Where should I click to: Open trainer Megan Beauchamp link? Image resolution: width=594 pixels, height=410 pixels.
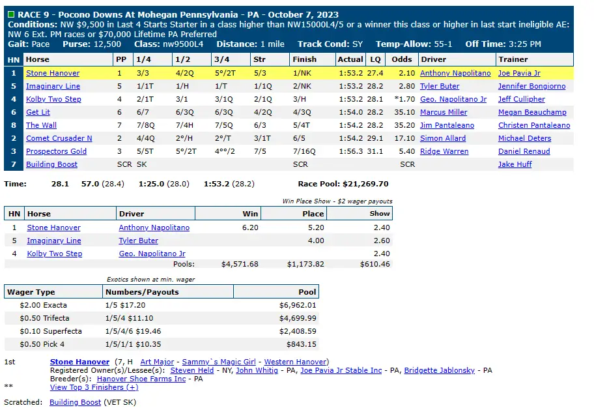(x=532, y=112)
